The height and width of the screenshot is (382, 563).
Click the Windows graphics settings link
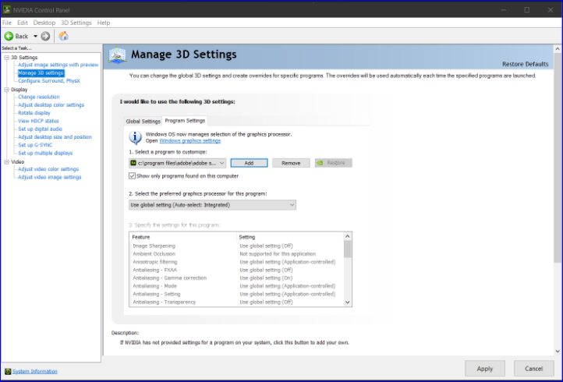190,141
